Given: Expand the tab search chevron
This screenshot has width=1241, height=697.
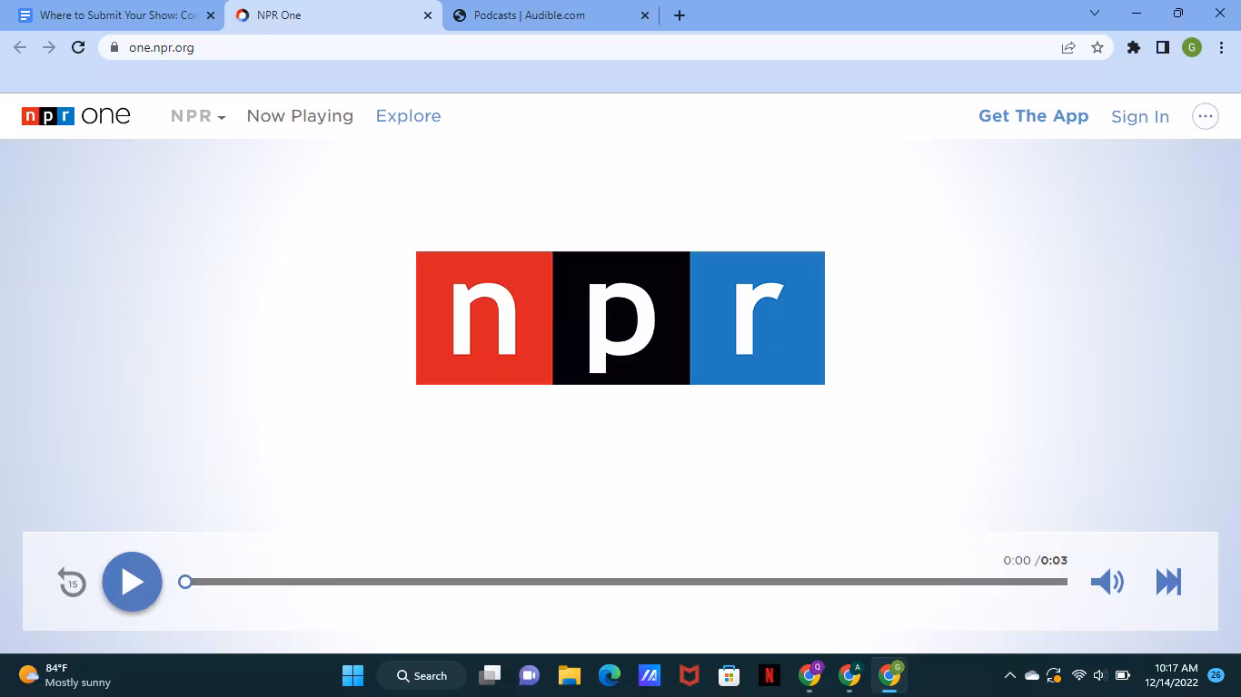Looking at the screenshot, I should coord(1095,14).
